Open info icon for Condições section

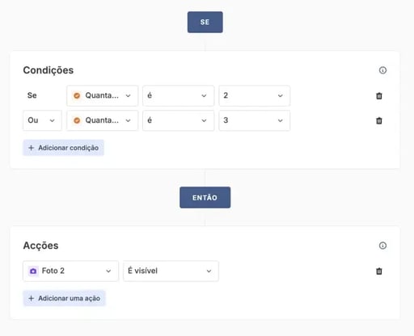pyautogui.click(x=382, y=70)
